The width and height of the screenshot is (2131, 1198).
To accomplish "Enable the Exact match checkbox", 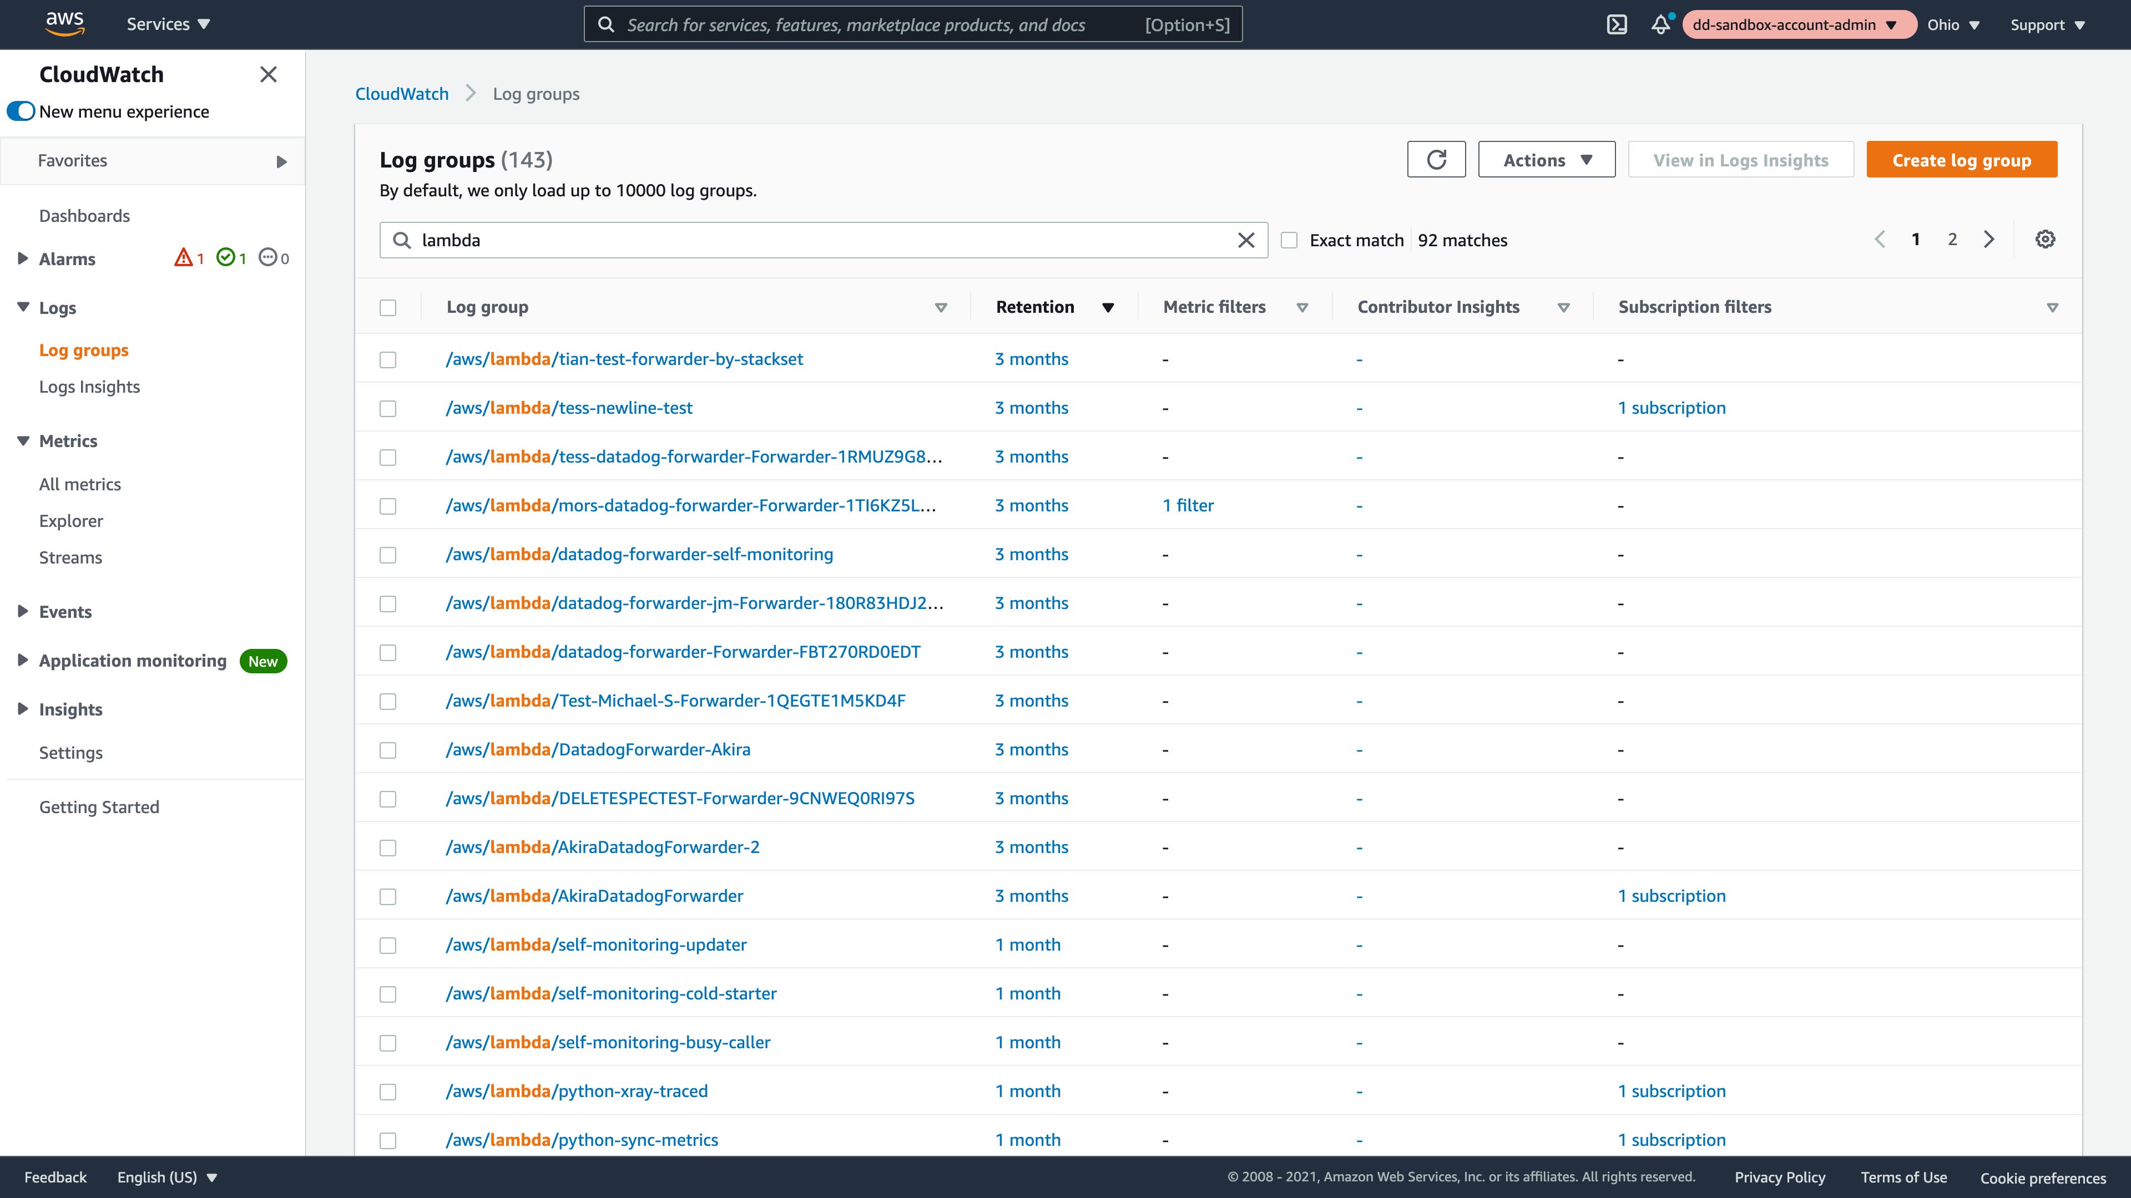I will tap(1289, 239).
